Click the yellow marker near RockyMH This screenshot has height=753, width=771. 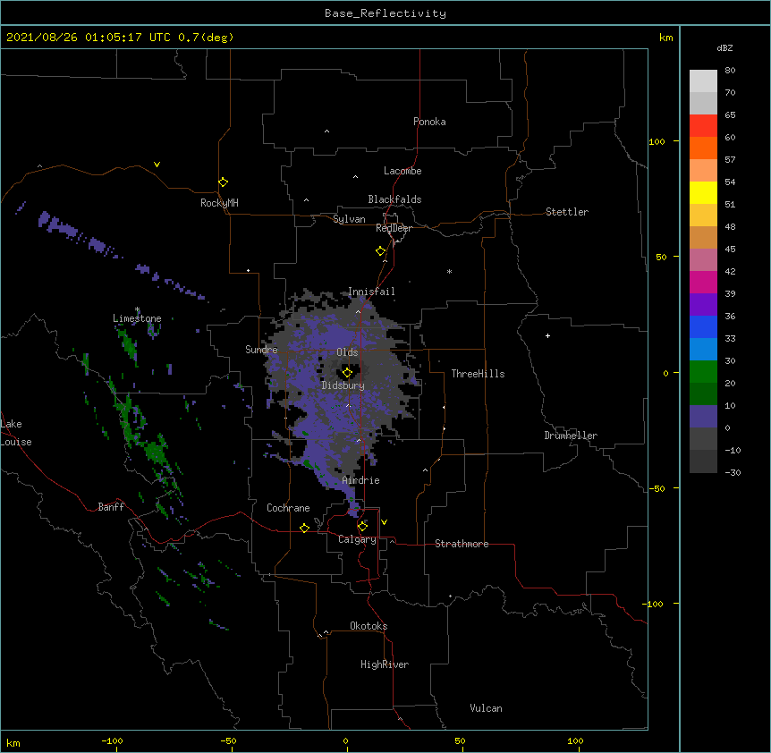[223, 182]
